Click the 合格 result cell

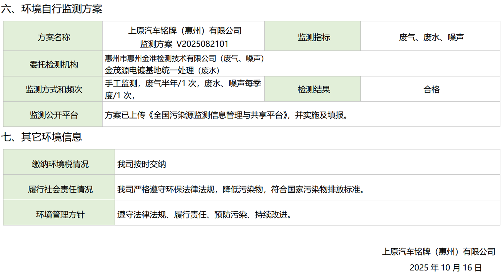(x=431, y=89)
